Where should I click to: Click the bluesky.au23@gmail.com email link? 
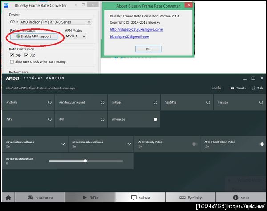(129, 37)
